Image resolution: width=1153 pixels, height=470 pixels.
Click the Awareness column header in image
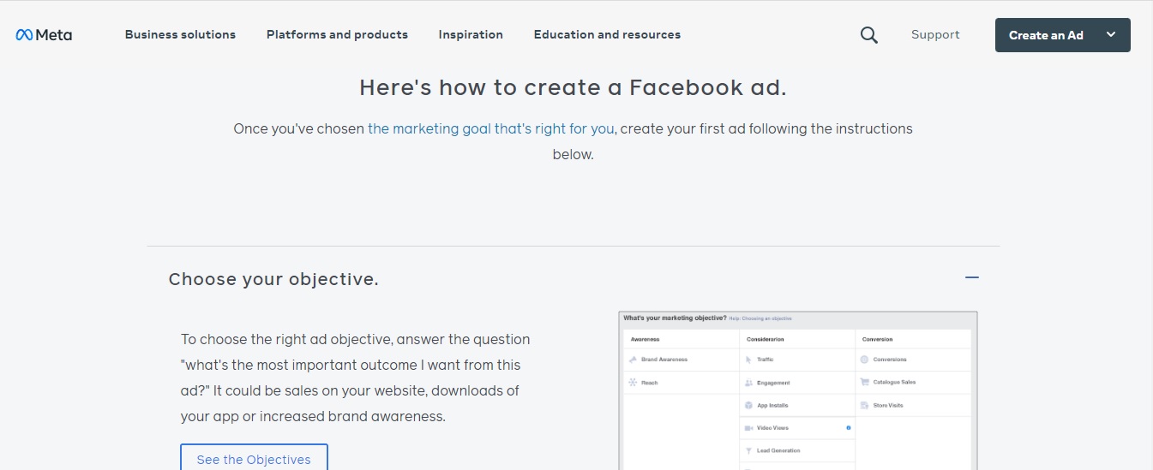(x=645, y=339)
